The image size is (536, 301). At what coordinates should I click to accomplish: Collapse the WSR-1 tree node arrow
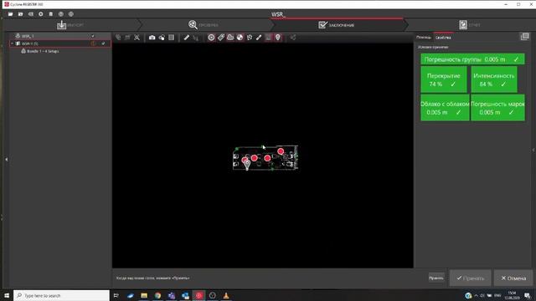[x=13, y=43]
